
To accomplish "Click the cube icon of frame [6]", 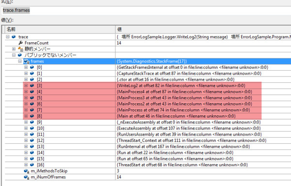I will coord(32,104).
